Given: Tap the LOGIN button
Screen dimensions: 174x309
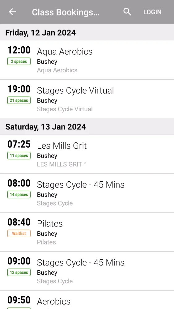Looking at the screenshot, I should [152, 12].
